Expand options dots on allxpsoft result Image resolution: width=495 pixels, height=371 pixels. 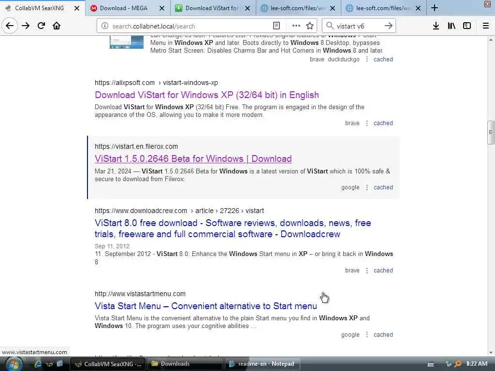pos(367,123)
